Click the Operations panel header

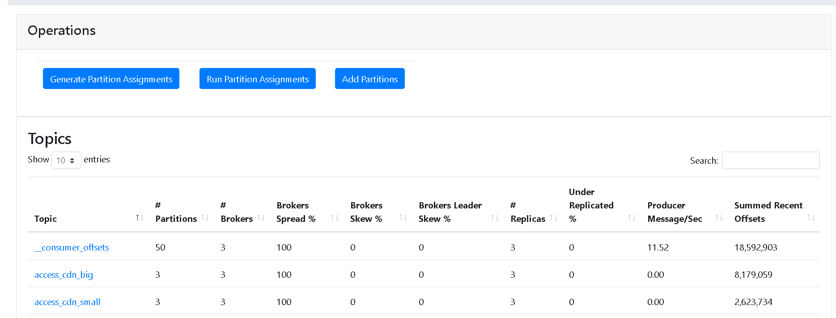[62, 30]
